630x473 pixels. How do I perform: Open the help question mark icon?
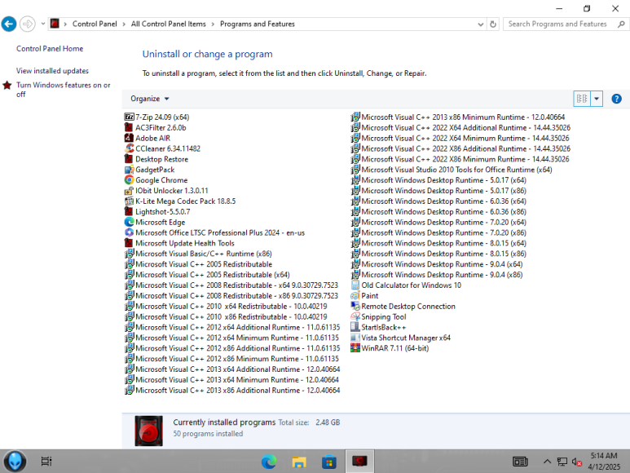click(616, 99)
